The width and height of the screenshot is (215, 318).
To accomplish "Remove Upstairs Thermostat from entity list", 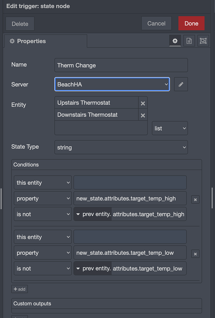I will pyautogui.click(x=143, y=103).
